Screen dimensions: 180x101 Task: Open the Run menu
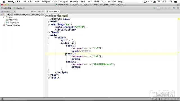point(90,1)
